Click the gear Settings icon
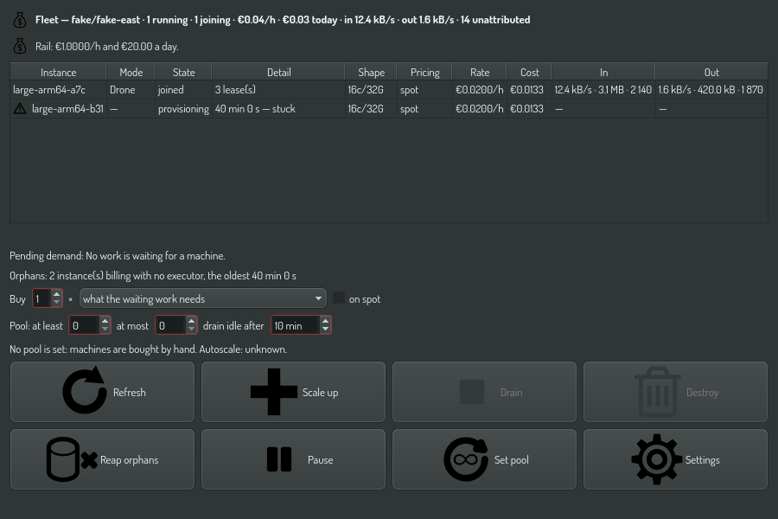778x519 pixels. pos(656,459)
